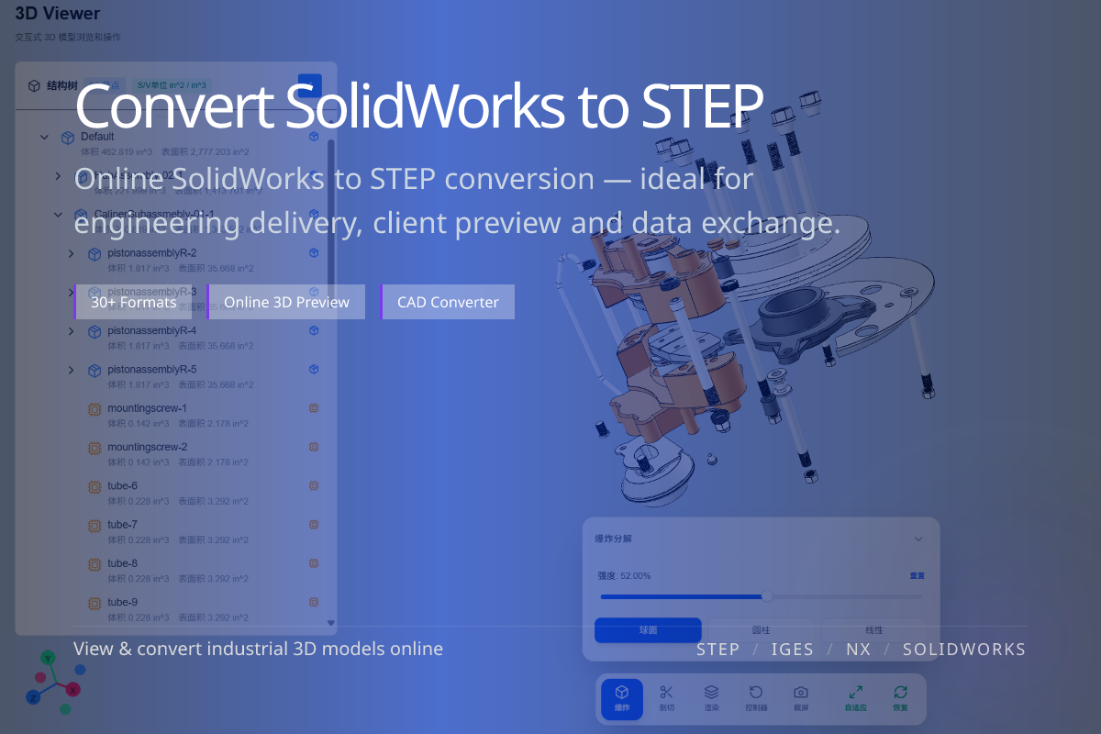Select 球面 spherical explode mode
Screen dimensions: 1101x734
click(x=648, y=630)
